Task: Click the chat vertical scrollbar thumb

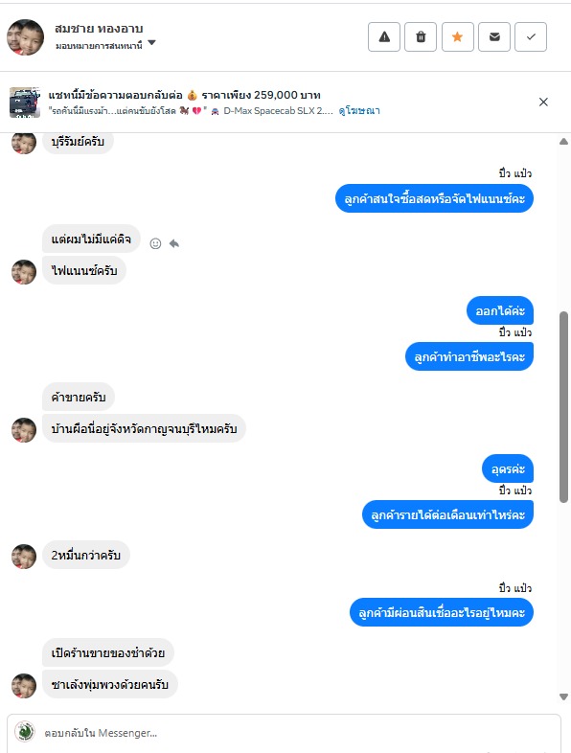Action: point(563,407)
